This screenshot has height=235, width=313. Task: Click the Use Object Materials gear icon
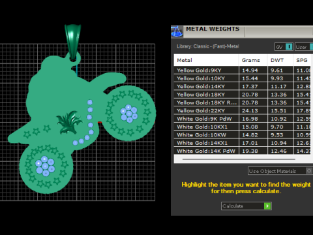(309, 171)
